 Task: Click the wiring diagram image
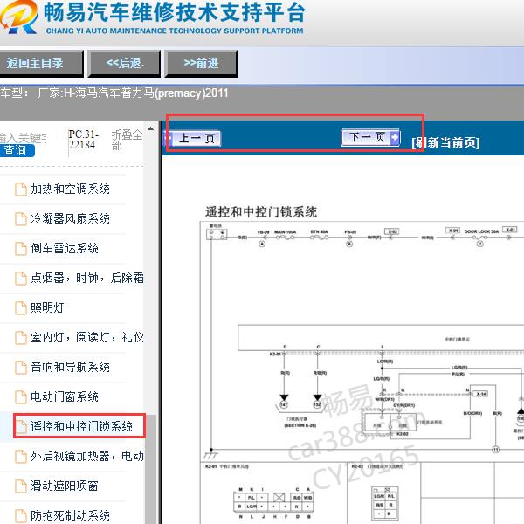362,372
